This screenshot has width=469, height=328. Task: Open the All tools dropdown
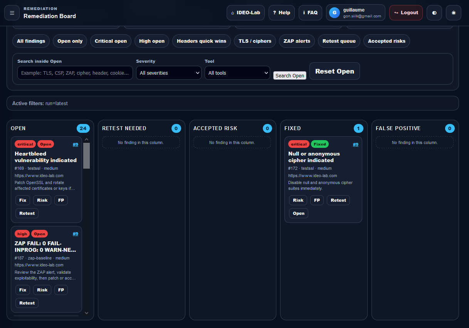coord(237,73)
